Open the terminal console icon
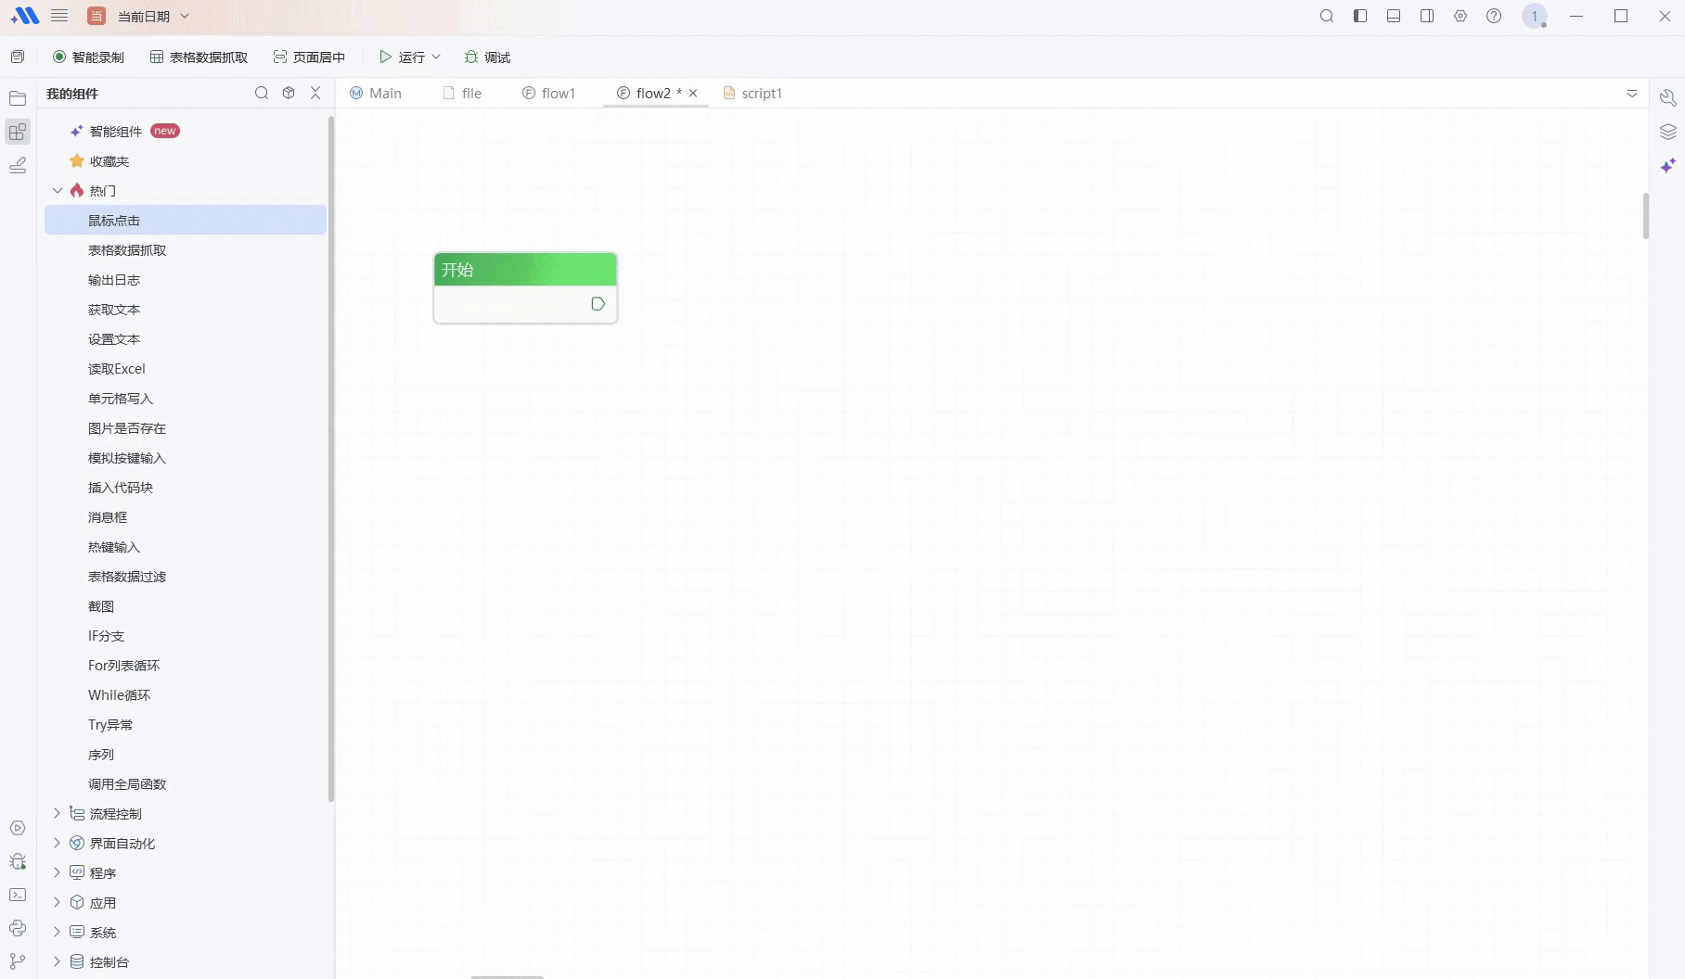Screen dimensions: 1685x979 (18, 895)
